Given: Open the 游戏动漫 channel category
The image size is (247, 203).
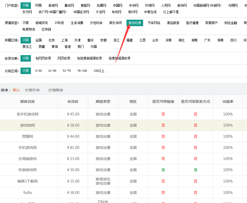Looking at the screenshot, I should pos(135,23).
